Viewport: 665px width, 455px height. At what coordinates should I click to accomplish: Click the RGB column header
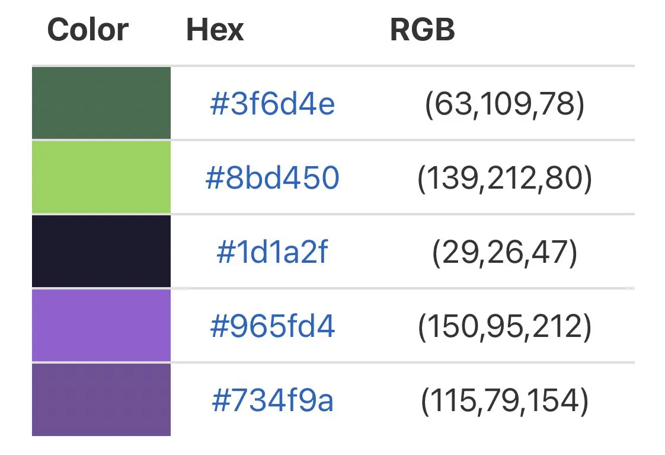tap(423, 30)
